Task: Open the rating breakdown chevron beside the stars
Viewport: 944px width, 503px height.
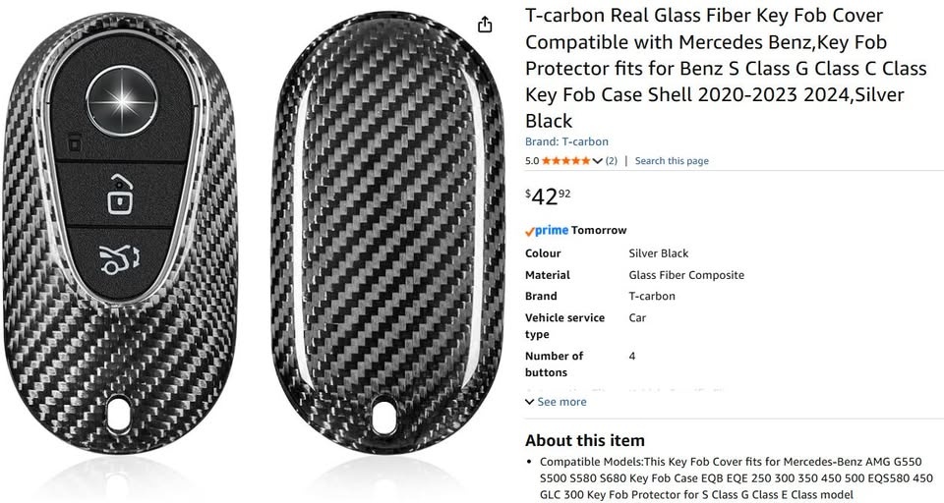Action: 598,161
